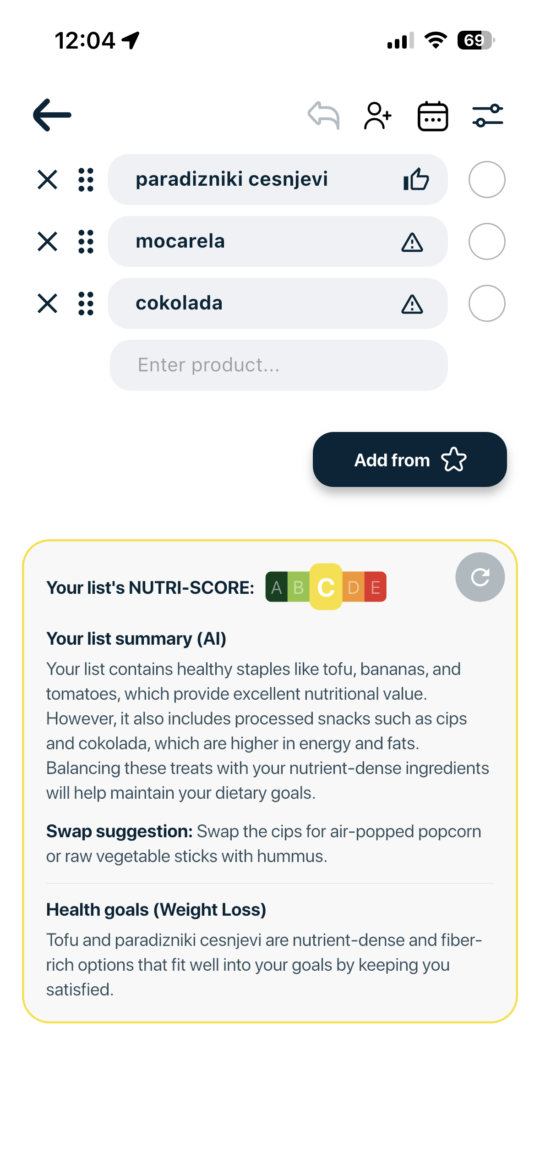Check off paradizniki cesnjevi circle
This screenshot has width=540, height=1172.
coord(487,179)
